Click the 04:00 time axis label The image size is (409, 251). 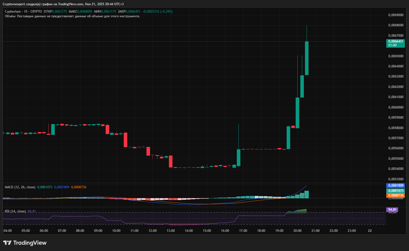[x=7, y=231]
